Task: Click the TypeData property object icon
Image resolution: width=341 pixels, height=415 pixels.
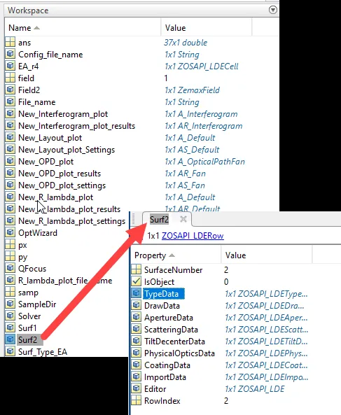Action: pos(137,293)
